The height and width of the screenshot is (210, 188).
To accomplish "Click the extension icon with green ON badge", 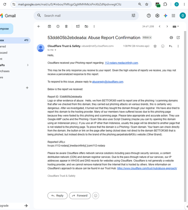I will [158, 5].
